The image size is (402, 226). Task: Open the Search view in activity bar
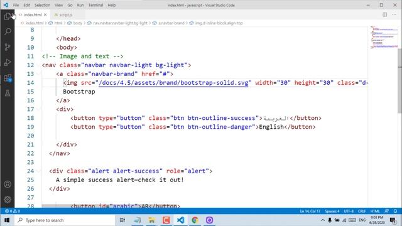(8, 31)
